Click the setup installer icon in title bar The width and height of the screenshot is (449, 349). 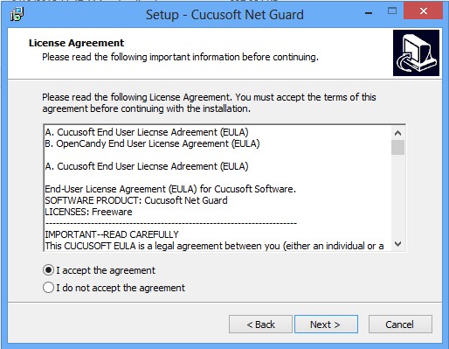pyautogui.click(x=17, y=14)
